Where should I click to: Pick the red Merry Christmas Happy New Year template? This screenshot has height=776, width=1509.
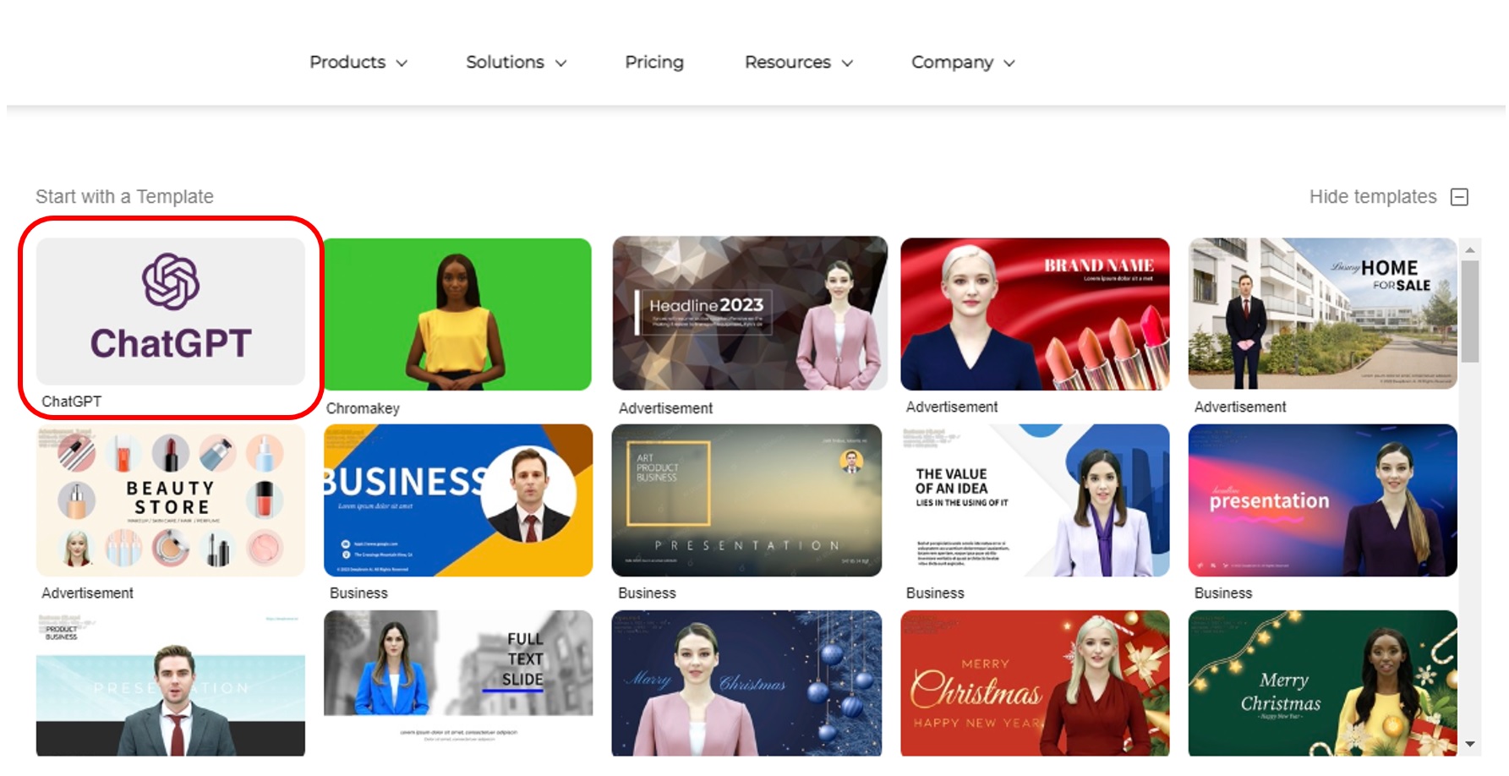coord(1035,683)
